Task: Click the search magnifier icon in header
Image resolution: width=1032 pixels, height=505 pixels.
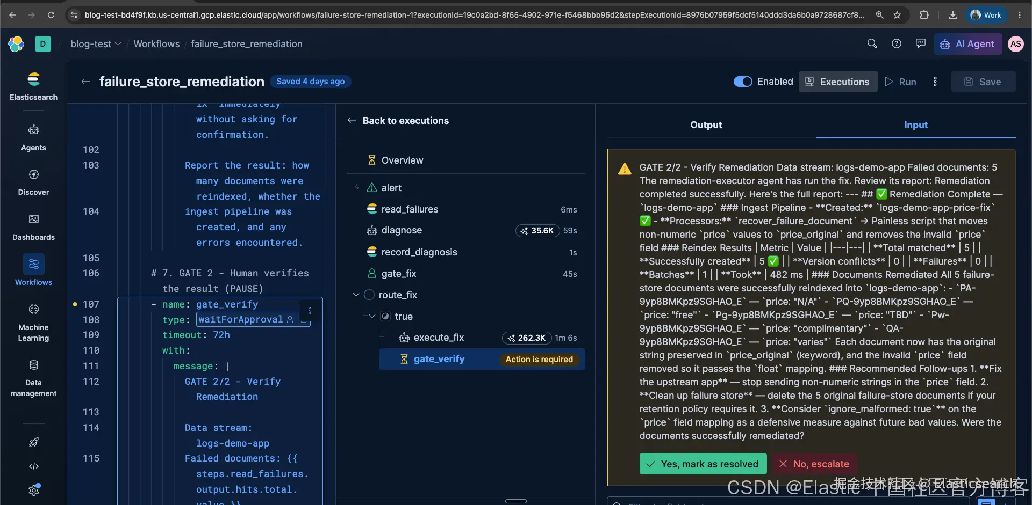Action: pos(872,43)
